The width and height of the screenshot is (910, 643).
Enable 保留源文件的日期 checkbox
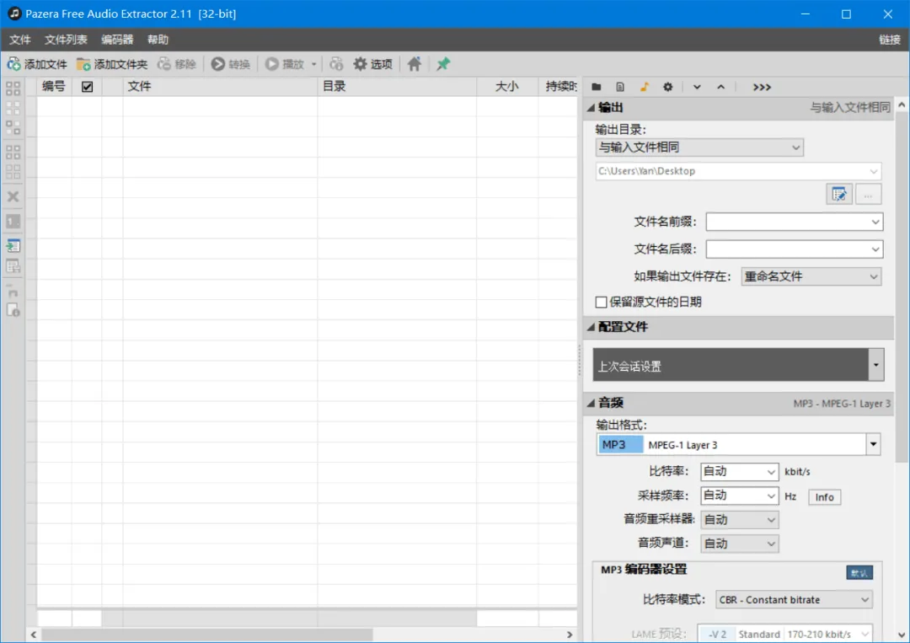pos(602,302)
